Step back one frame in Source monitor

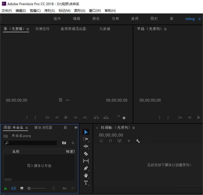point(57,118)
